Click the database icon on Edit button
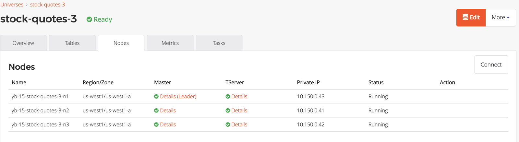The height and width of the screenshot is (142, 519). click(465, 17)
